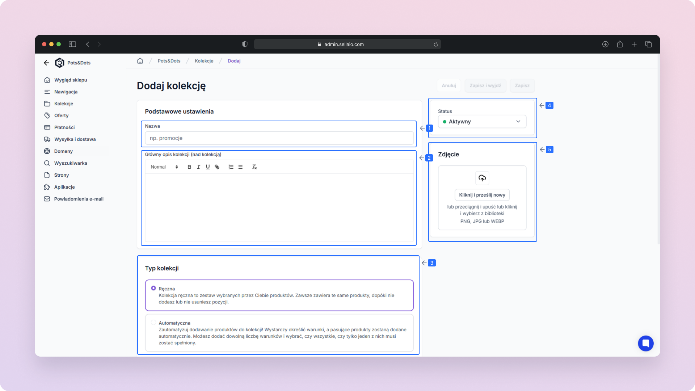Insert link using the chain icon

click(217, 167)
